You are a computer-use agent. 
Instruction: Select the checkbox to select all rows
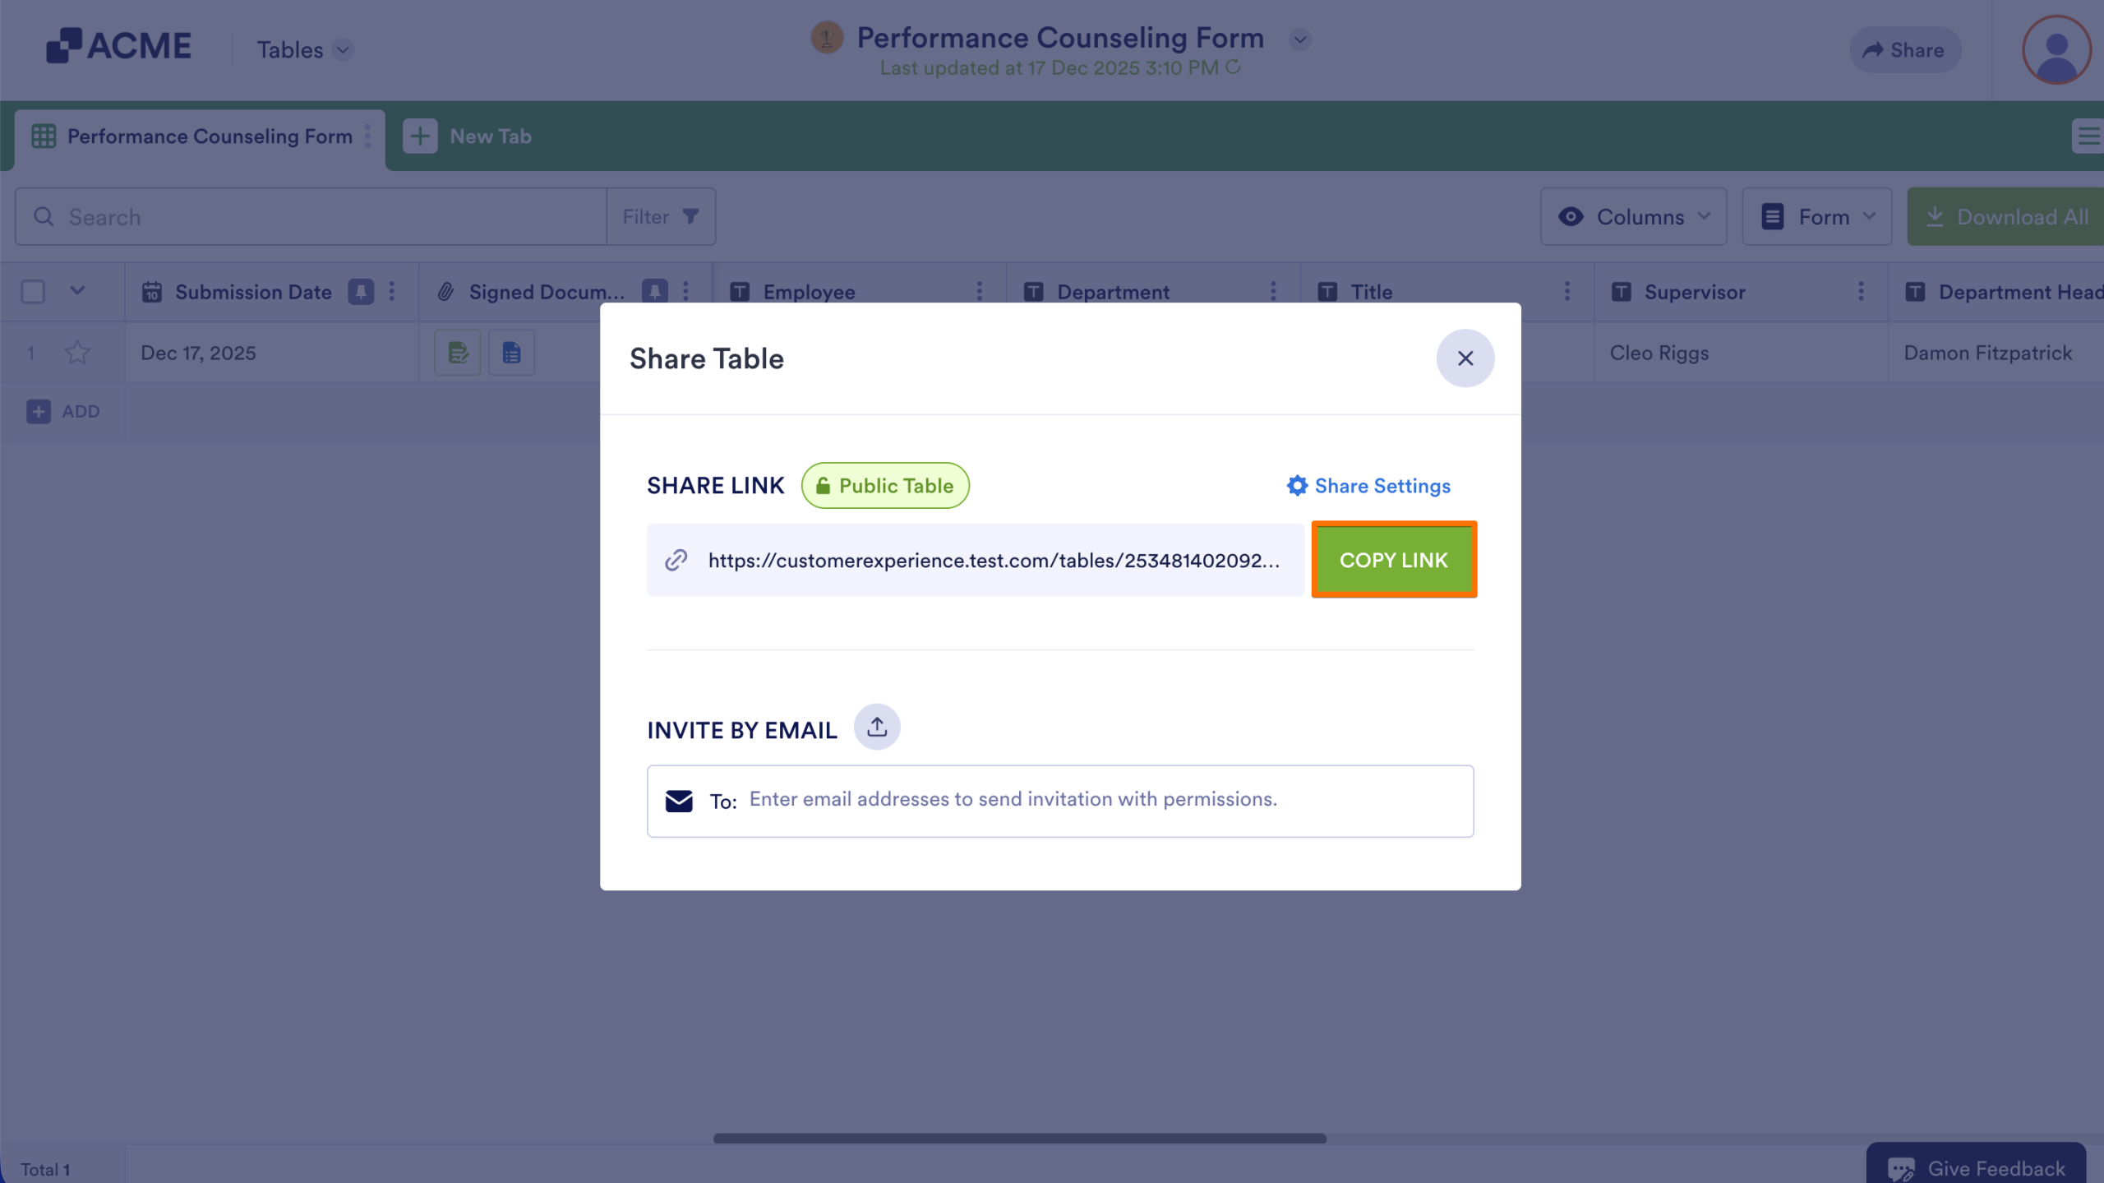(x=32, y=291)
